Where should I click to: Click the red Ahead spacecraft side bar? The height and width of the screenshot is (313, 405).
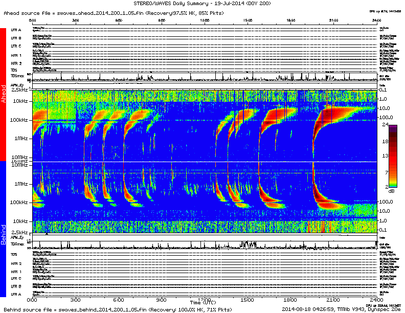coord(3,94)
